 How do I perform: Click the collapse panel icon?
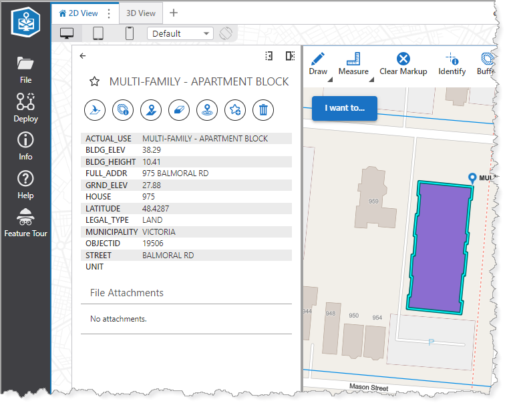tap(269, 56)
